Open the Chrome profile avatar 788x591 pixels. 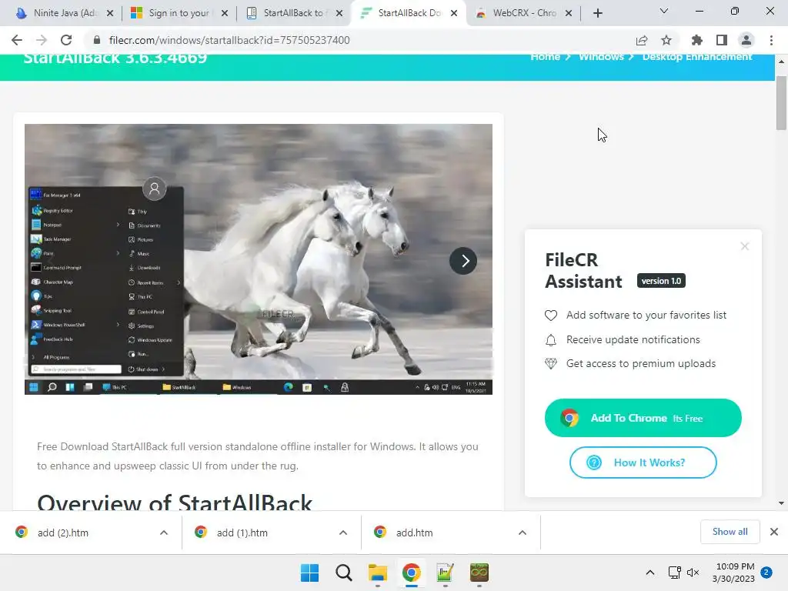tap(746, 40)
